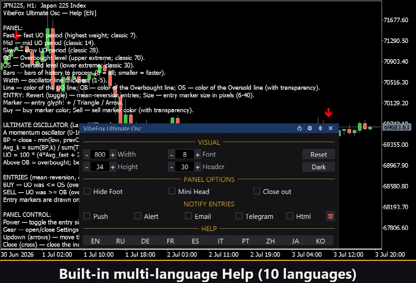Viewport: 416px width, 283px height.
Task: Decrease Header value with minus button
Action: click(x=172, y=167)
